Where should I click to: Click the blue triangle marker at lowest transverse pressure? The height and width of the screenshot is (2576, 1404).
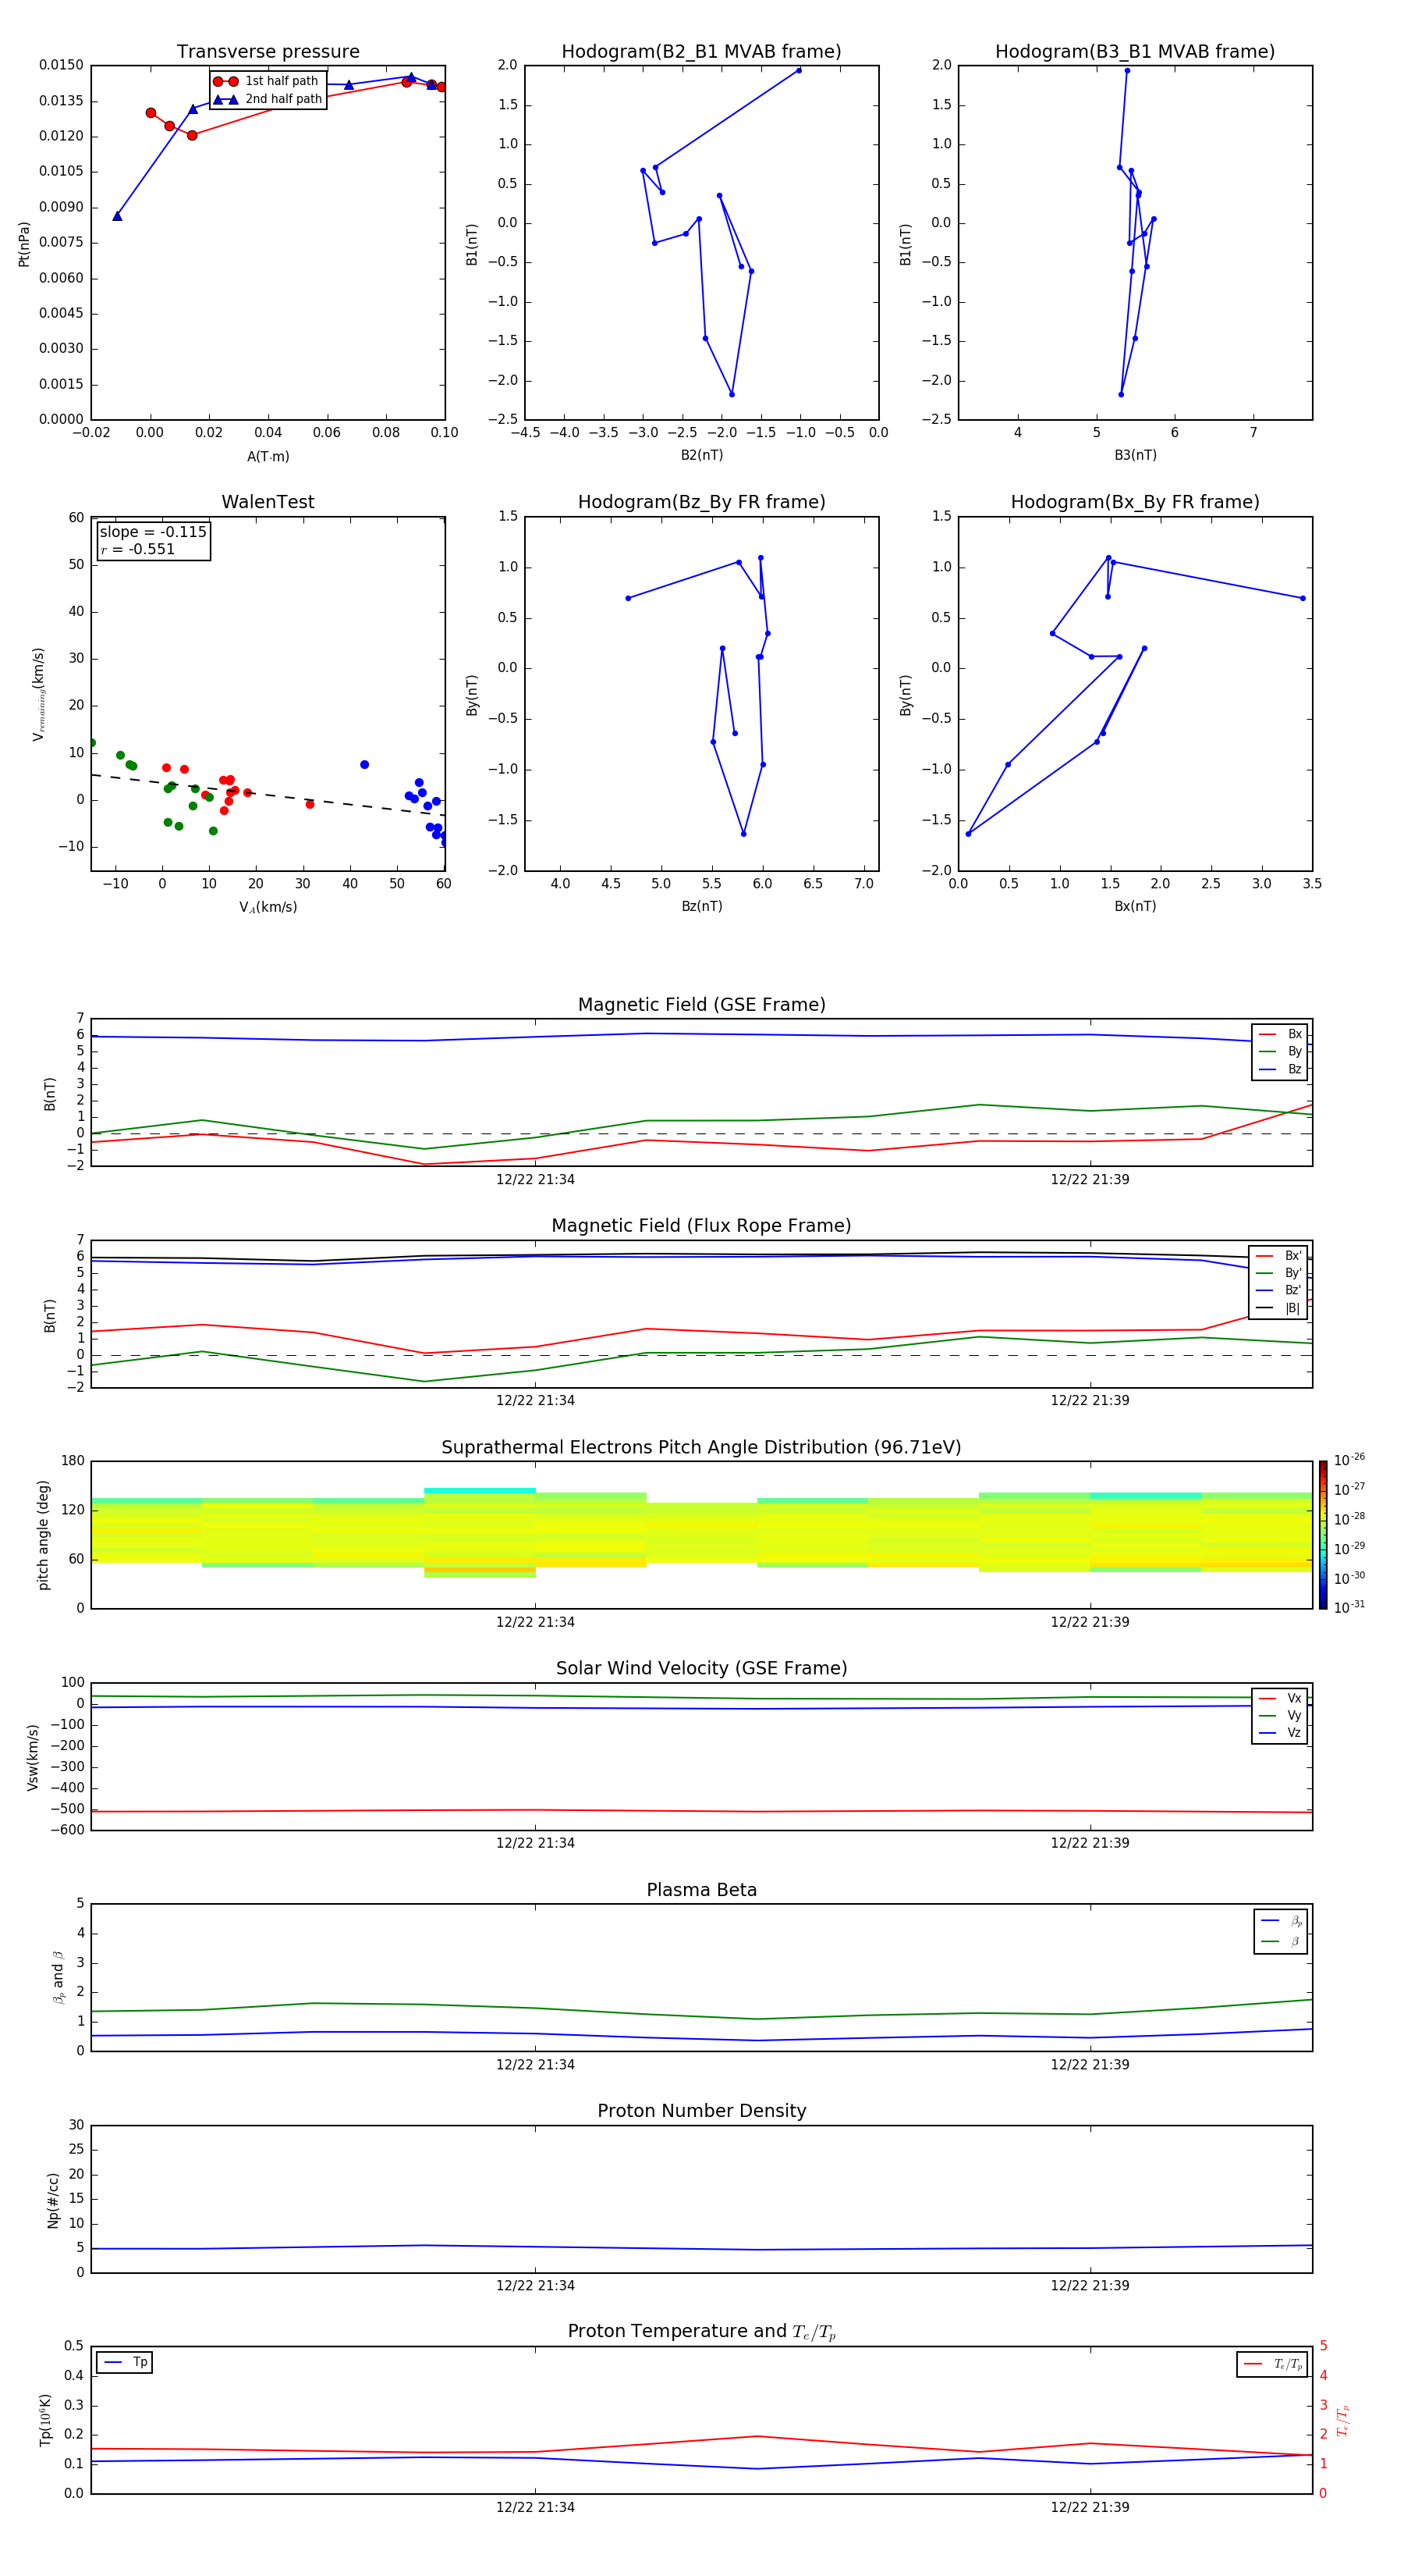(117, 215)
